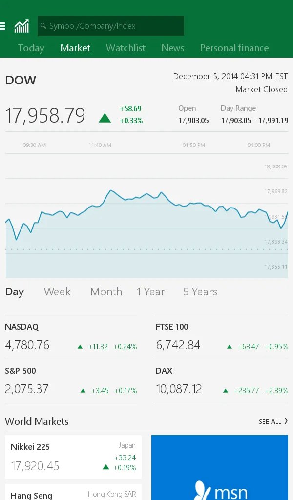Click the Symbol/Company/Index search field
The width and height of the screenshot is (293, 500).
[111, 26]
